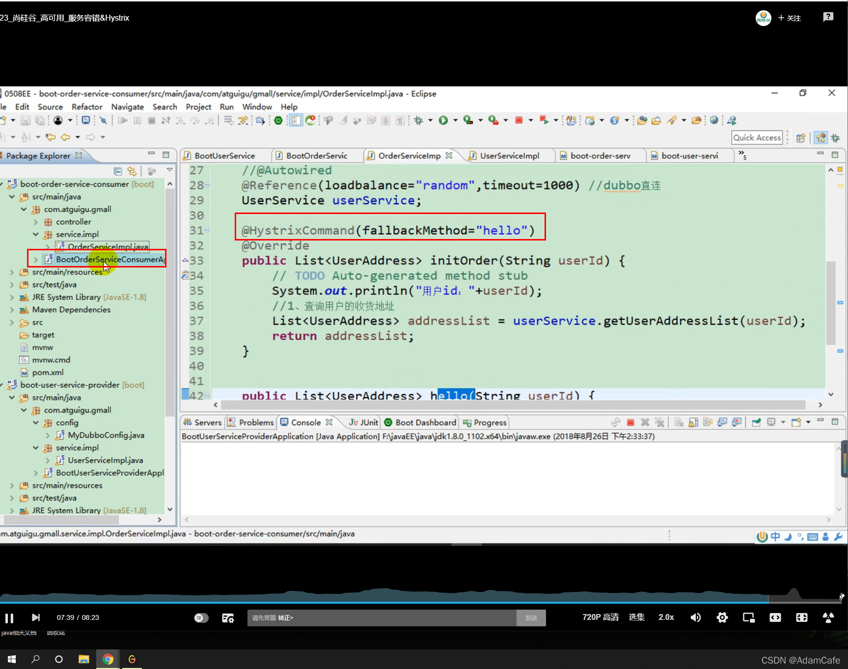Toggle Scroll Lock in Console toolbar
Viewport: 848px width, 669px height.
[x=693, y=422]
